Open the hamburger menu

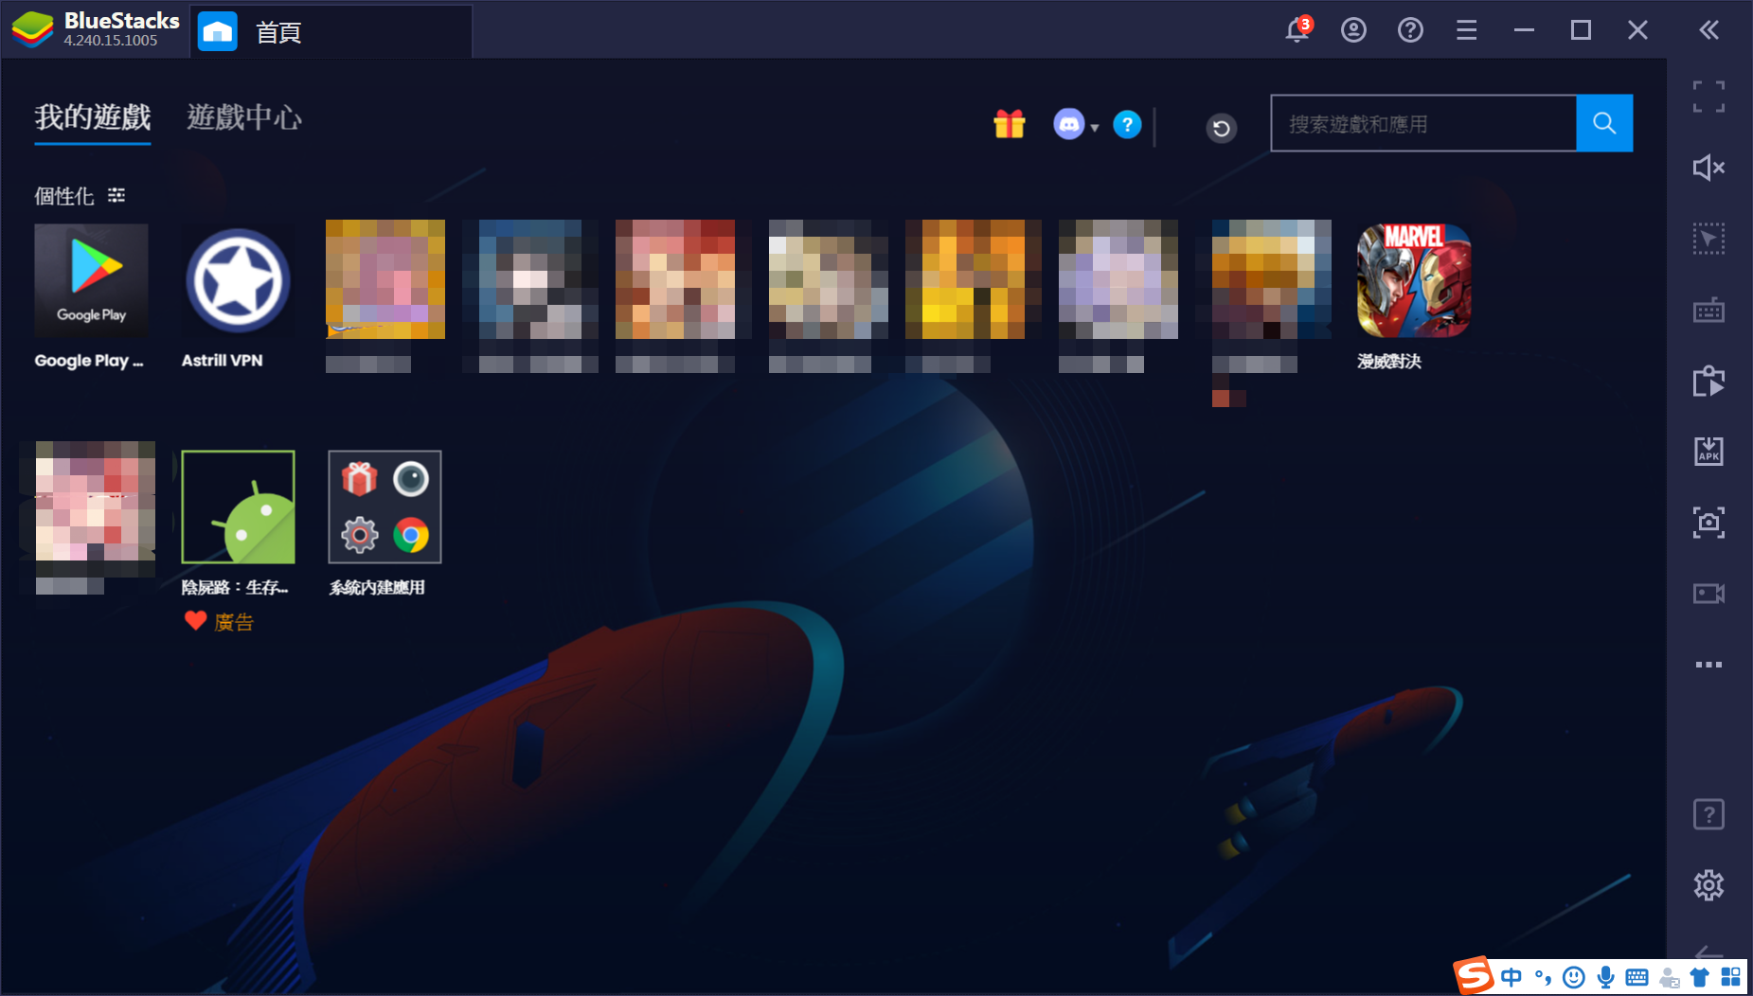click(1467, 30)
